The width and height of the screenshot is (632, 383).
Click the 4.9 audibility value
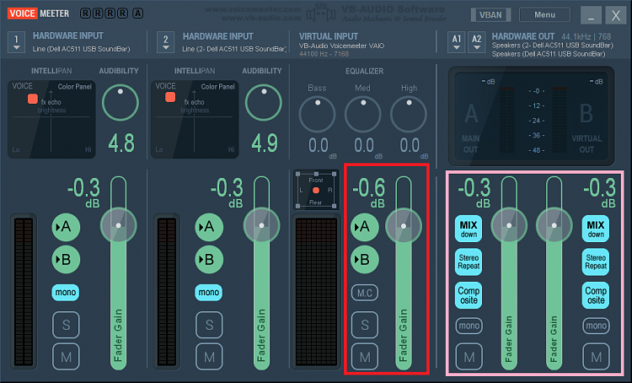click(265, 143)
